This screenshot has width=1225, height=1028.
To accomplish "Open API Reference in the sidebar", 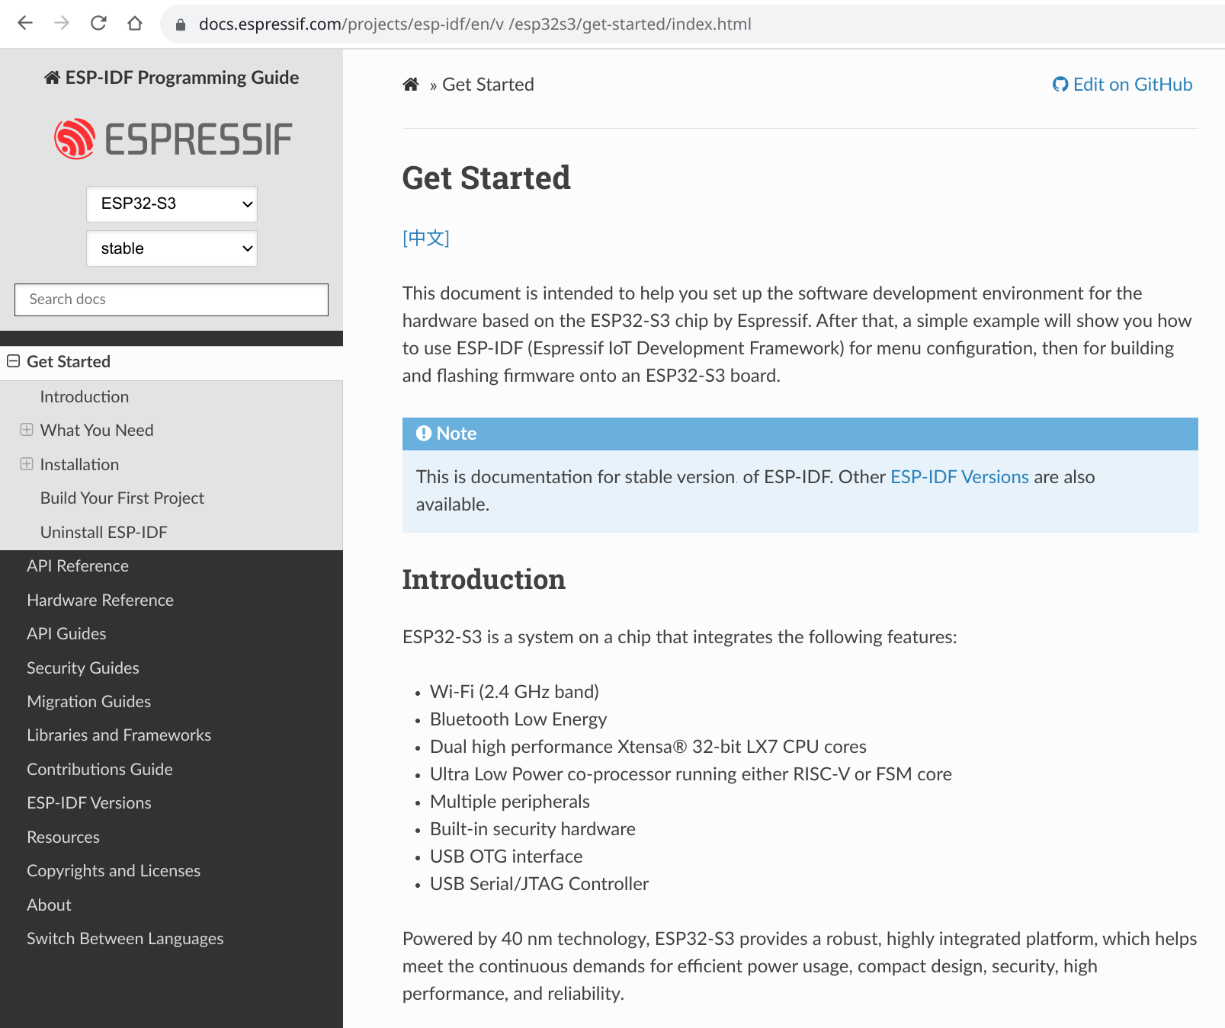I will tap(78, 566).
